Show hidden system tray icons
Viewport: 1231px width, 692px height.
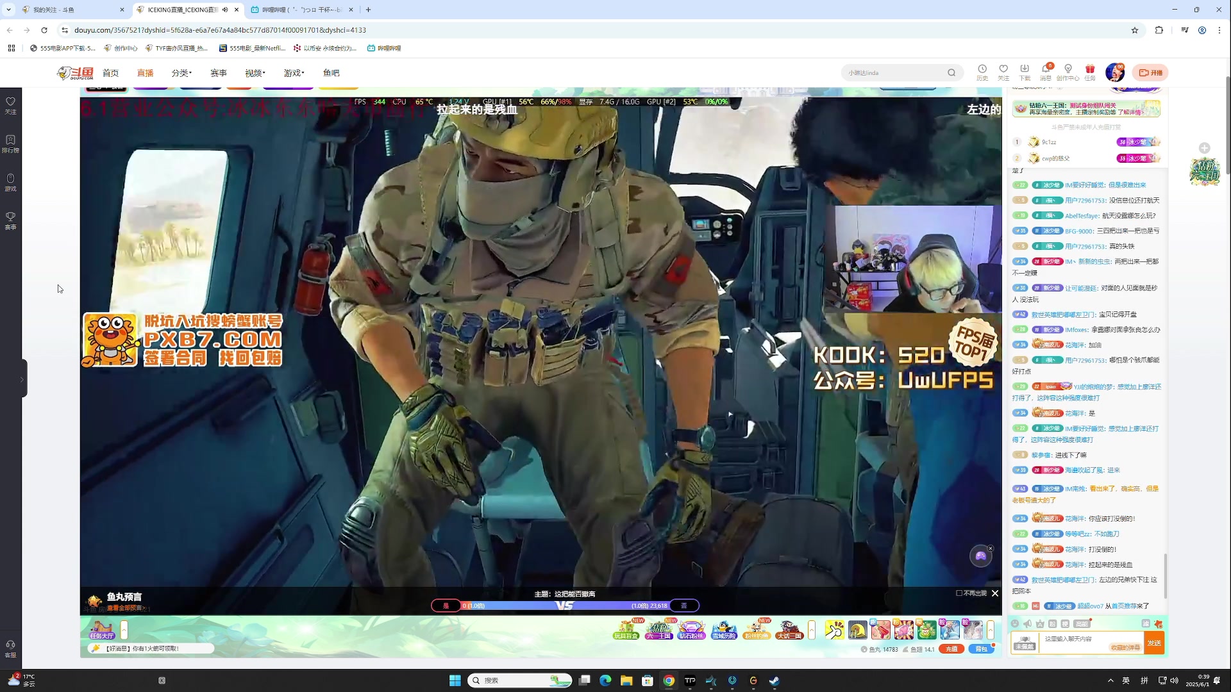point(1110,680)
